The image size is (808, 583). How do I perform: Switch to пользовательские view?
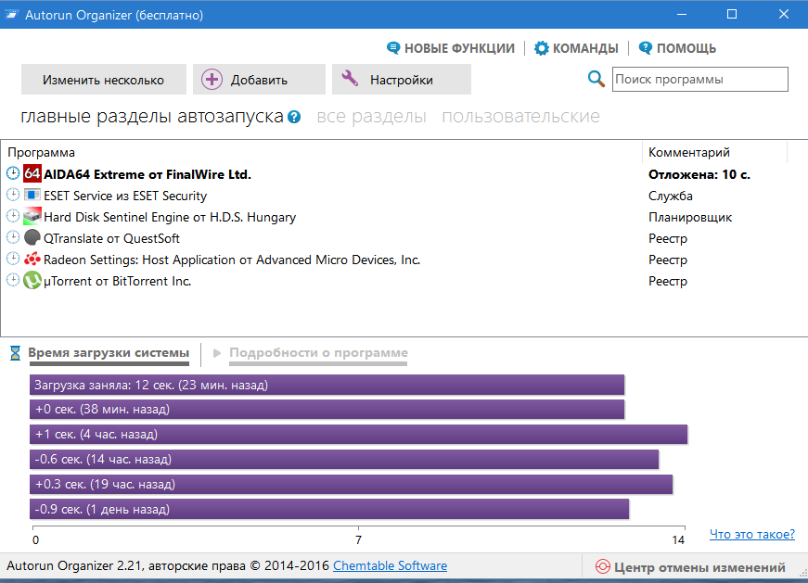pos(520,117)
